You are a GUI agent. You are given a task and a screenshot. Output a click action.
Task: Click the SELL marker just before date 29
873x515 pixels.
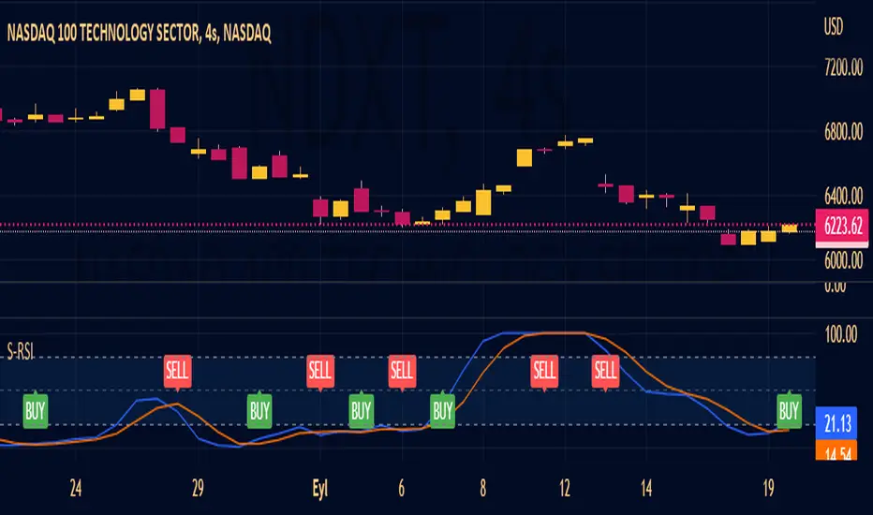[x=177, y=372]
